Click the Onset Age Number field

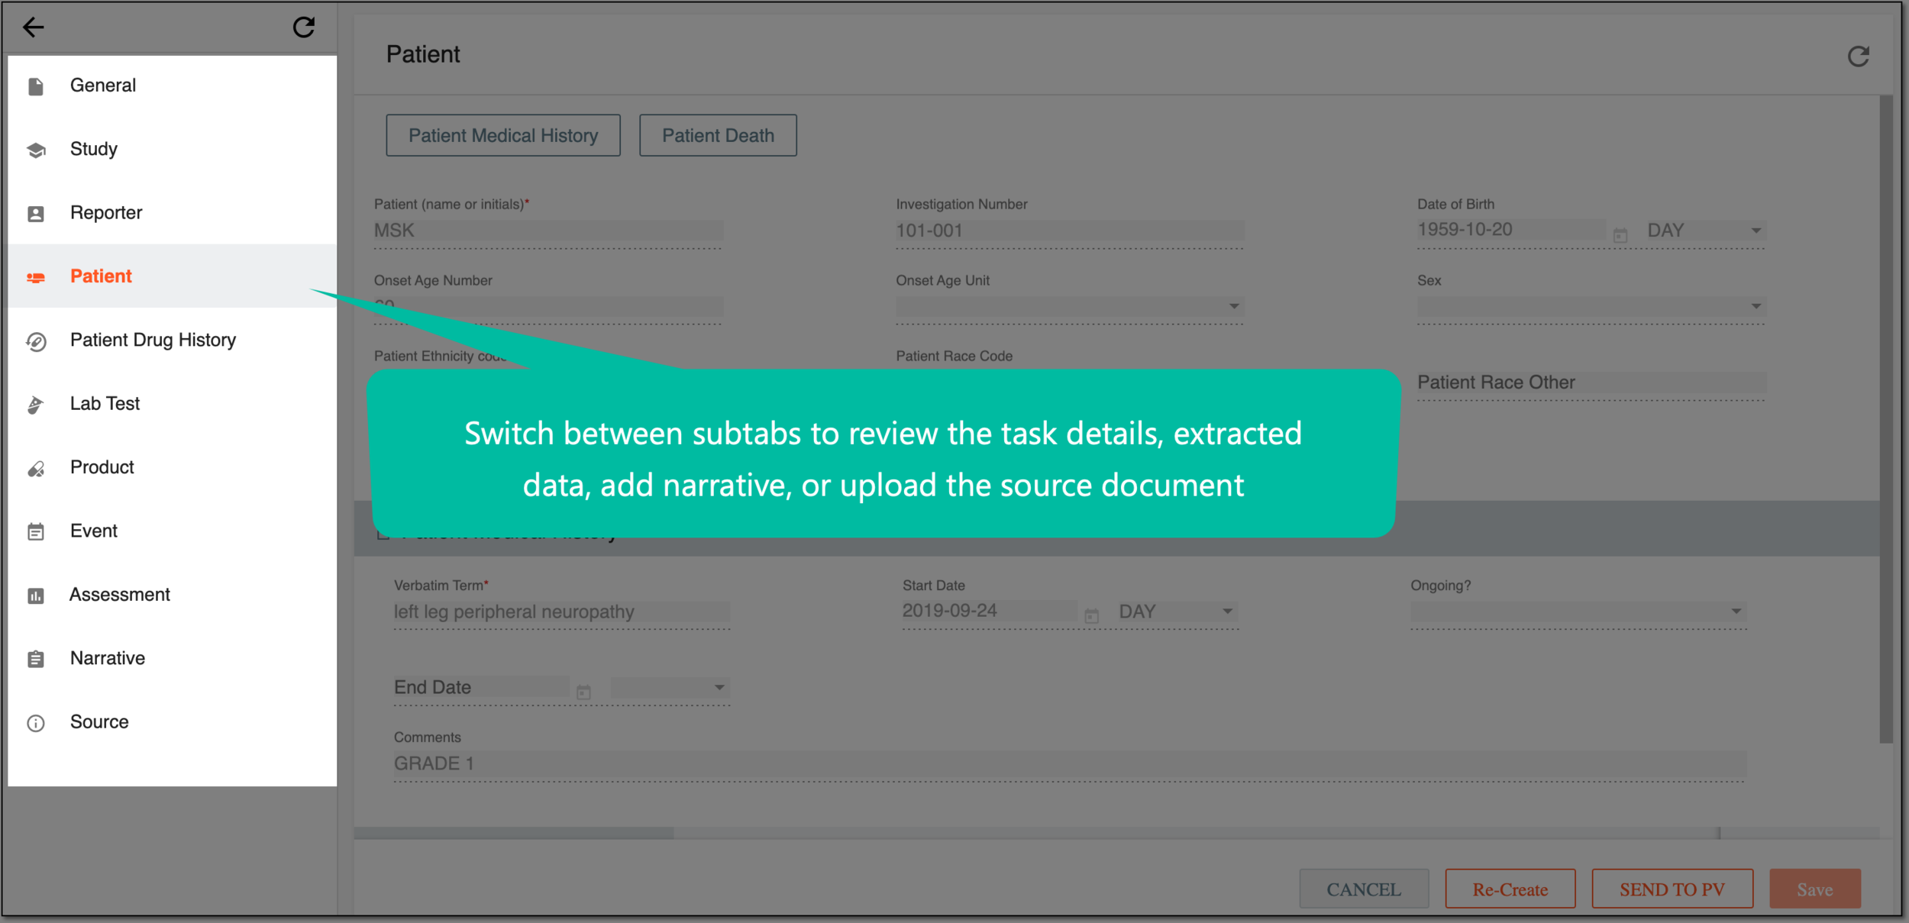(x=548, y=308)
